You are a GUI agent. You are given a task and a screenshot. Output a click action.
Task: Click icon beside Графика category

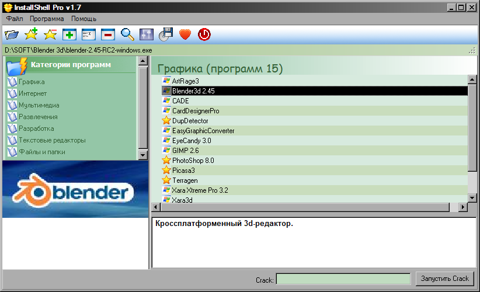(12, 82)
